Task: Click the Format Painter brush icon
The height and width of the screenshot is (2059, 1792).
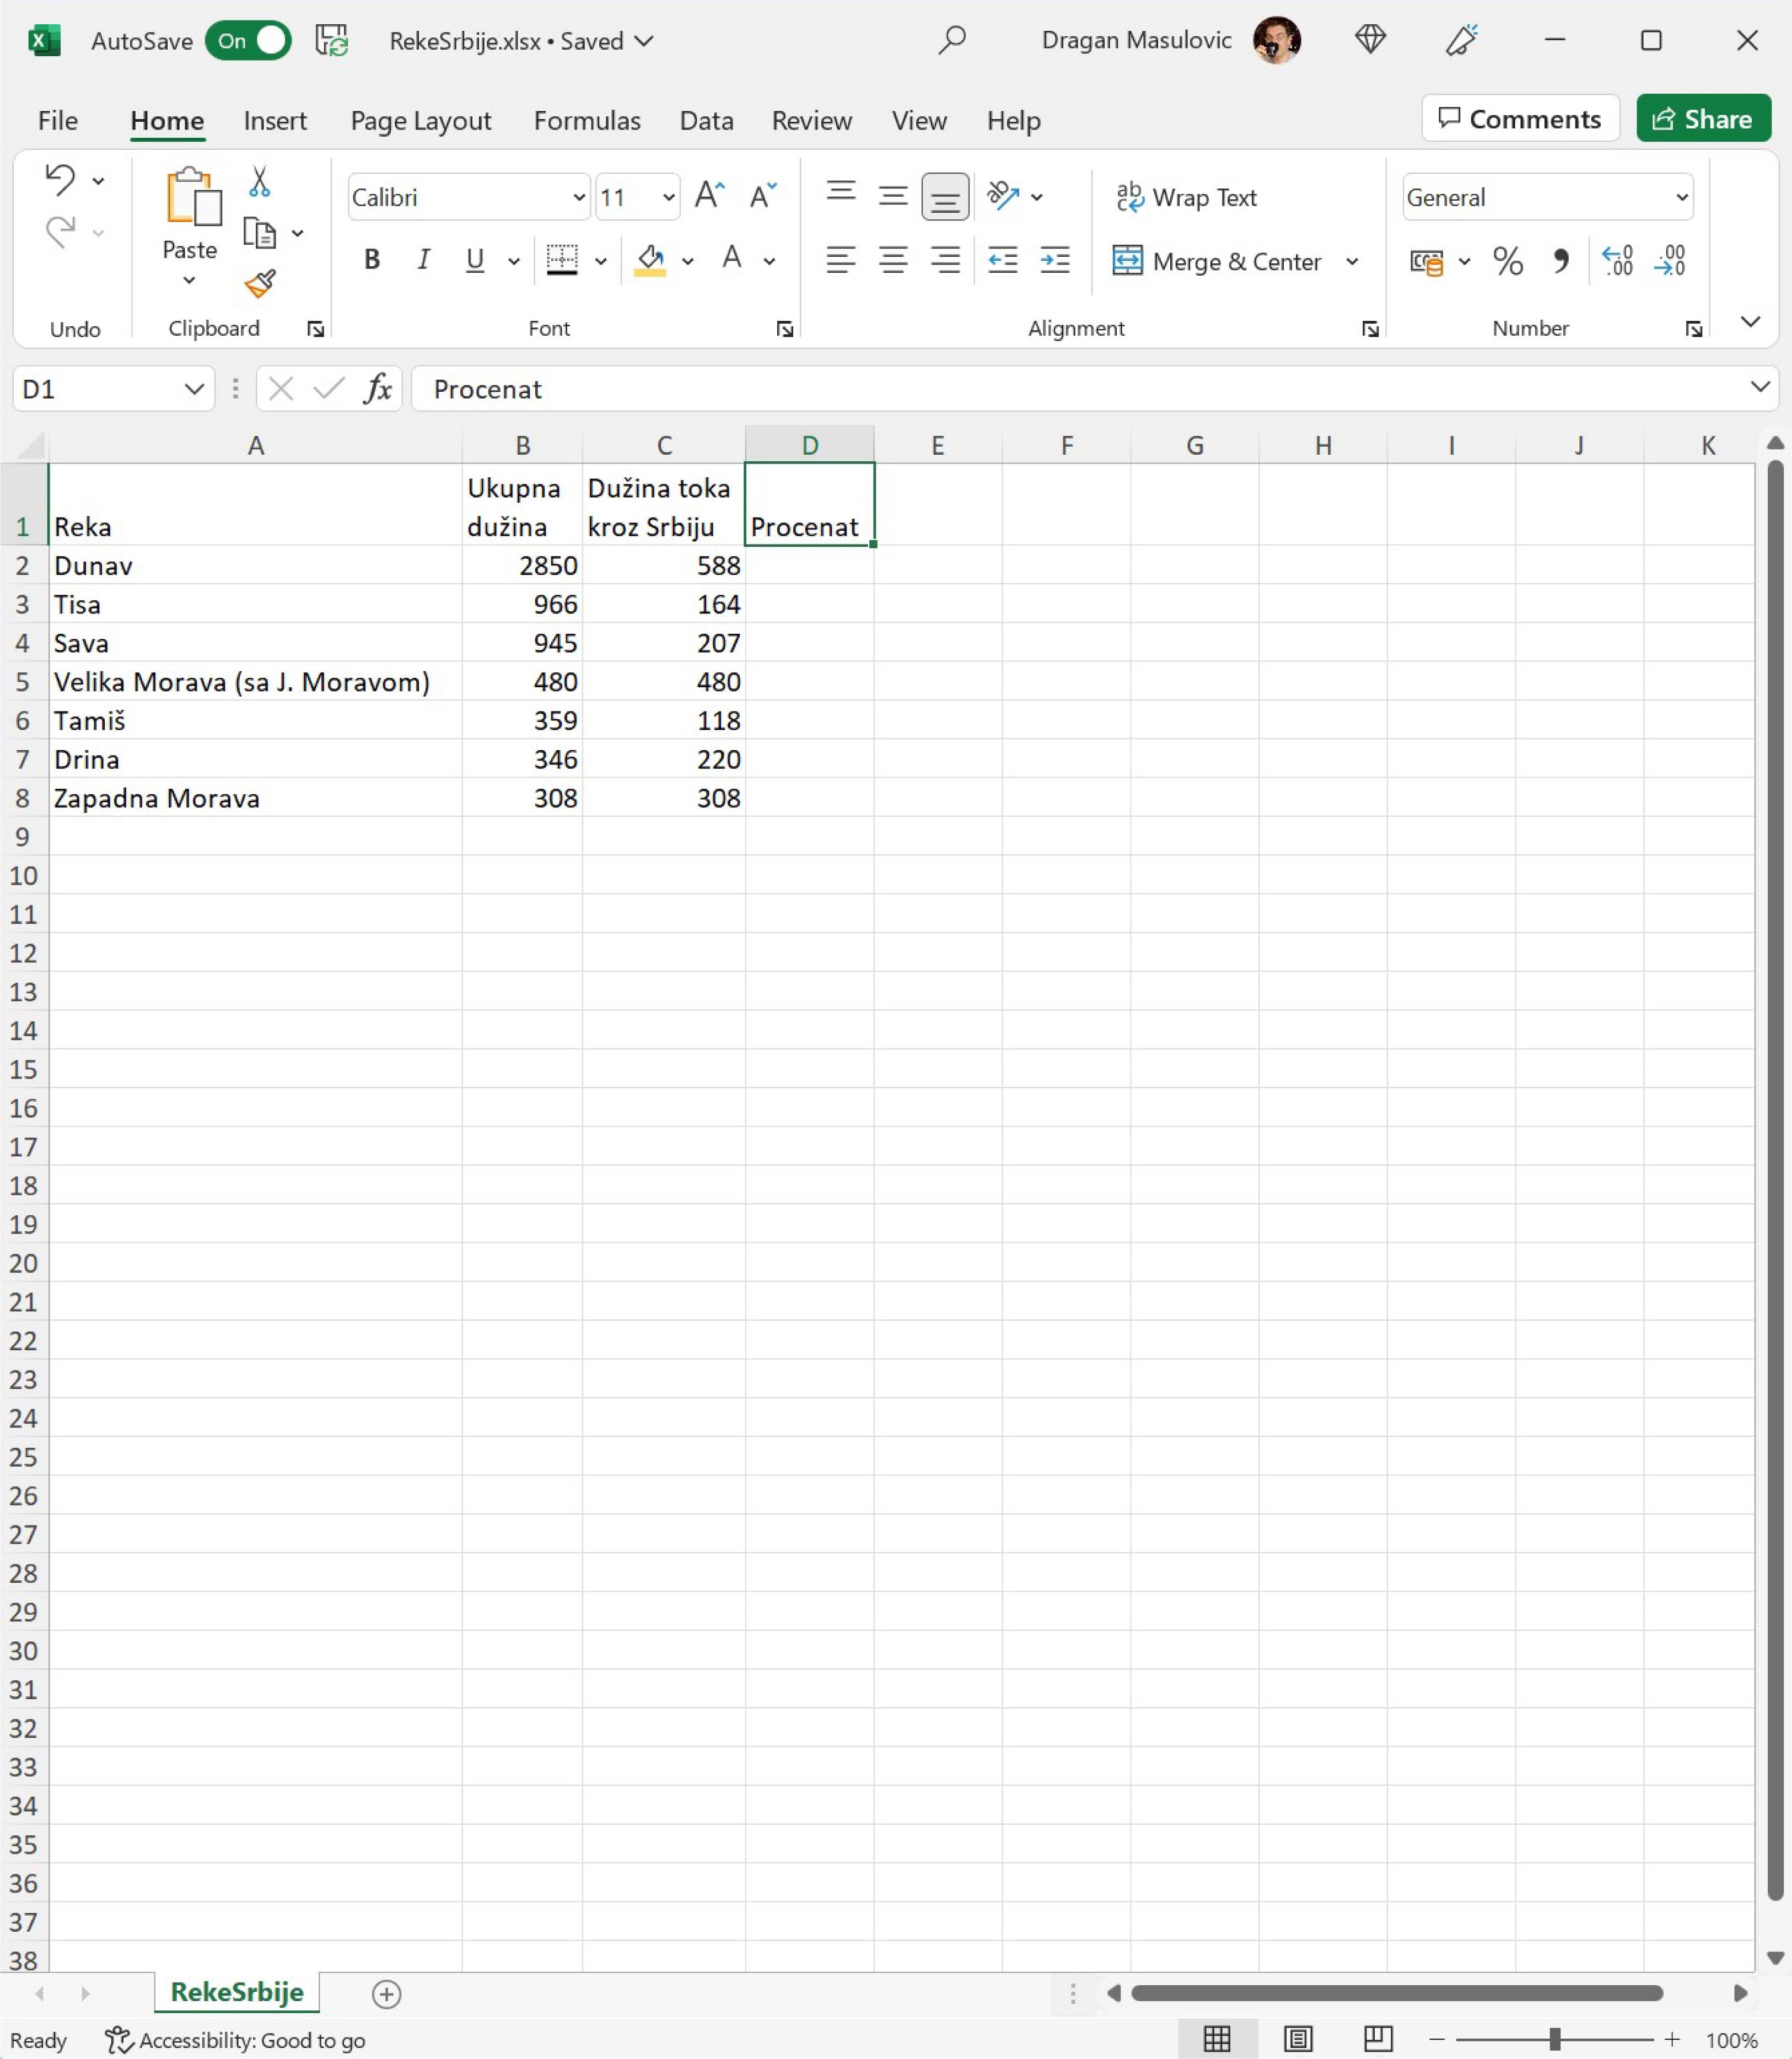Action: click(260, 284)
